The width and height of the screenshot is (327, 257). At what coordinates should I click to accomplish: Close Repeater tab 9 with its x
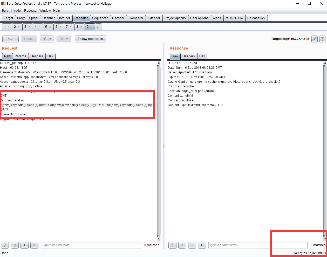pos(91,27)
